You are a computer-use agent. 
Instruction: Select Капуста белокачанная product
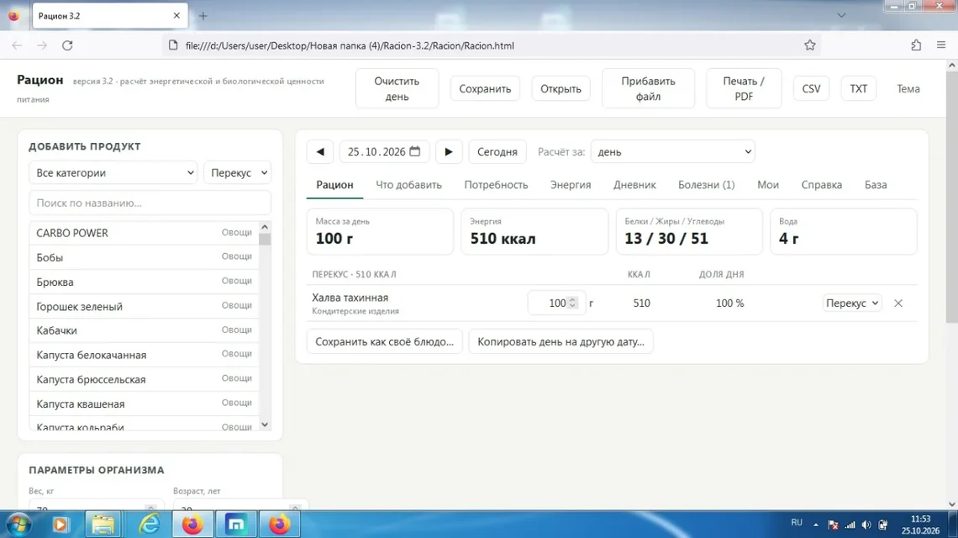coord(145,355)
